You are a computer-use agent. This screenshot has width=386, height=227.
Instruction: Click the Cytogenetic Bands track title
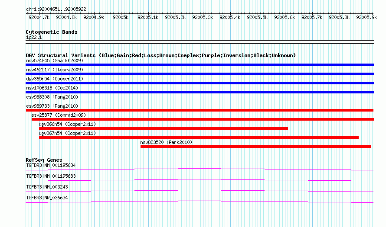pyautogui.click(x=52, y=32)
